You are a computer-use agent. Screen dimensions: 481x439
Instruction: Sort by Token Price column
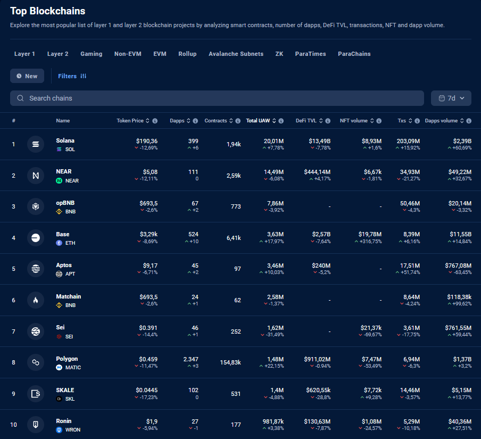[x=147, y=121]
